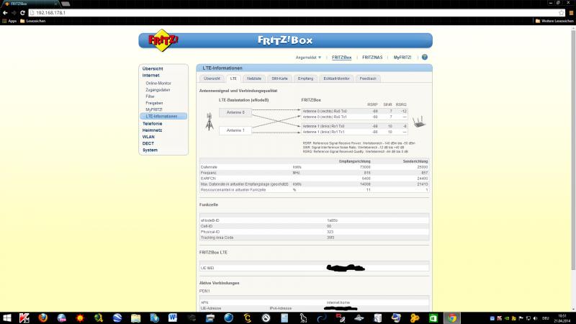
Task: Click the APN row
Action: [x=314, y=302]
